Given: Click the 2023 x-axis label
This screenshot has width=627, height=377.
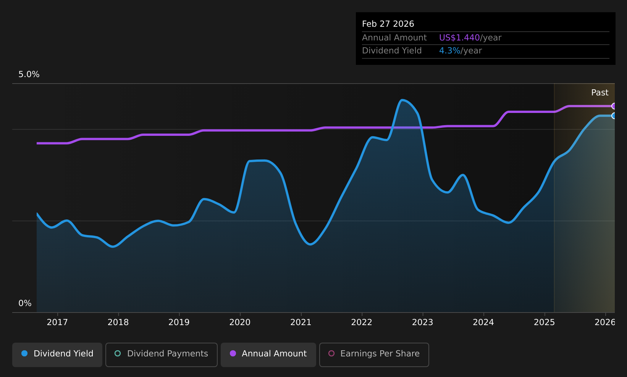Looking at the screenshot, I should [x=423, y=322].
